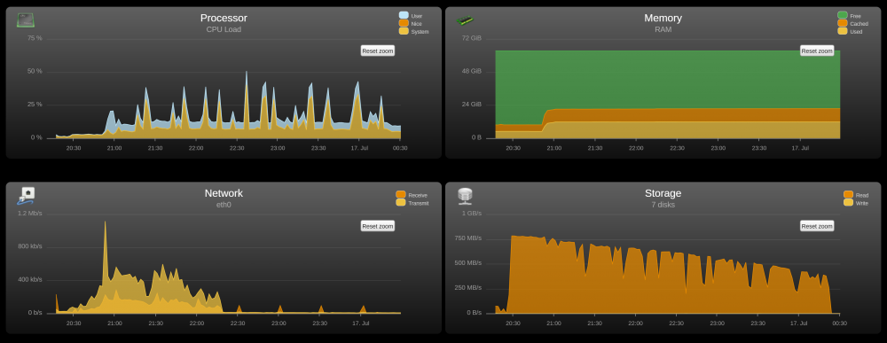Viewport: 887px width, 343px height.
Task: Click the Processor panel CPU chip icon
Action: pos(26,20)
